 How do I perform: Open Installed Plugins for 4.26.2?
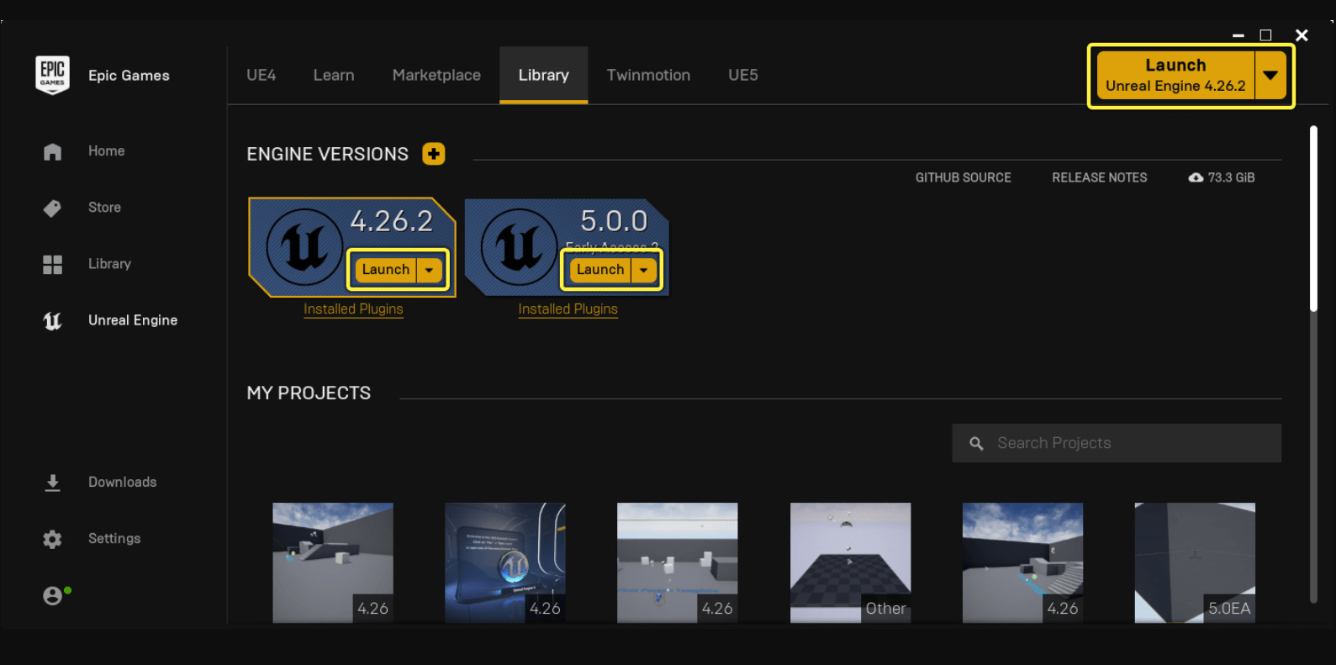pos(353,309)
